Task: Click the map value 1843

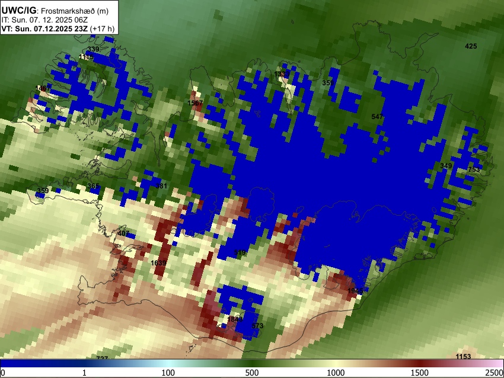Action: click(235, 319)
